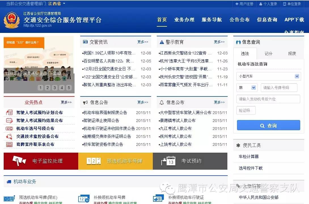Click the news icon beside 交管资讯

(x=85, y=41)
